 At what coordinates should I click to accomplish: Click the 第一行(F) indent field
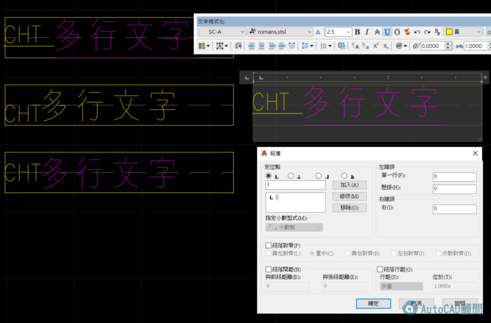click(x=455, y=177)
